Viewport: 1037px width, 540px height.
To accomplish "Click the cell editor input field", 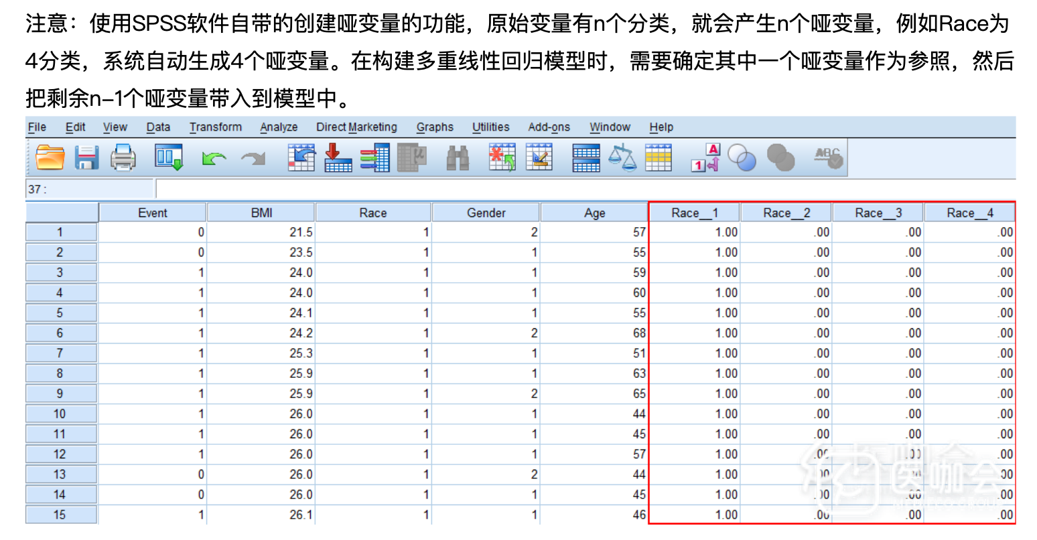I will [x=583, y=190].
